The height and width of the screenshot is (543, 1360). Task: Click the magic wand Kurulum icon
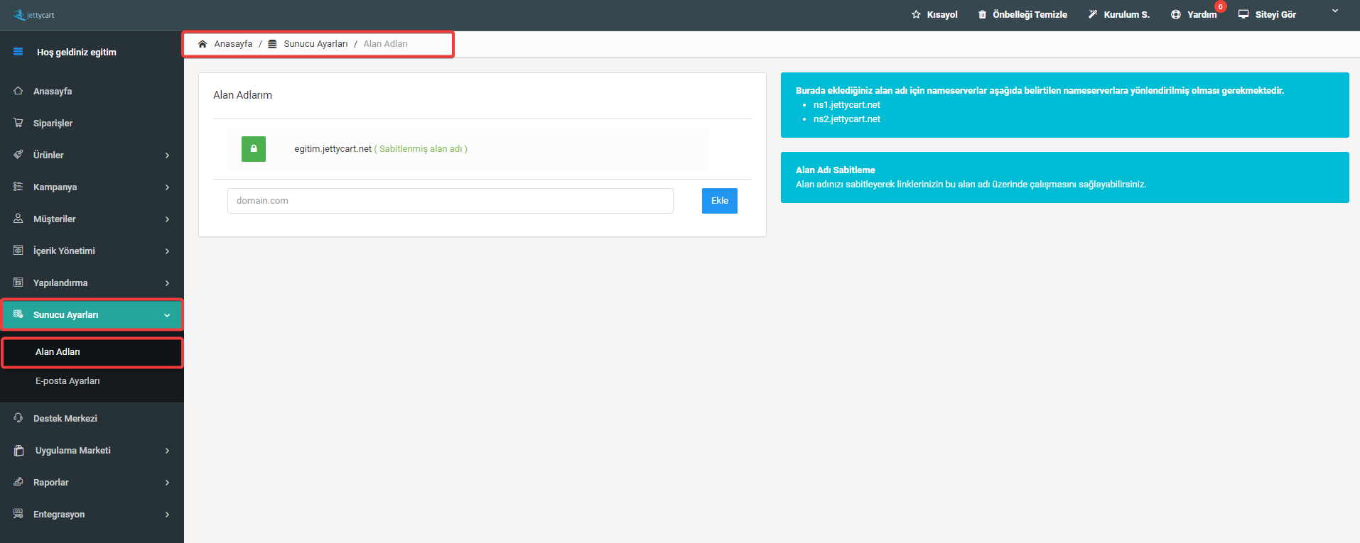point(1093,14)
